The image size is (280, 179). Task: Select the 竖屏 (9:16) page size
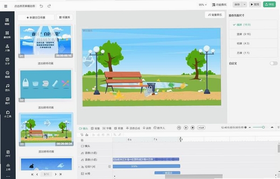click(253, 34)
